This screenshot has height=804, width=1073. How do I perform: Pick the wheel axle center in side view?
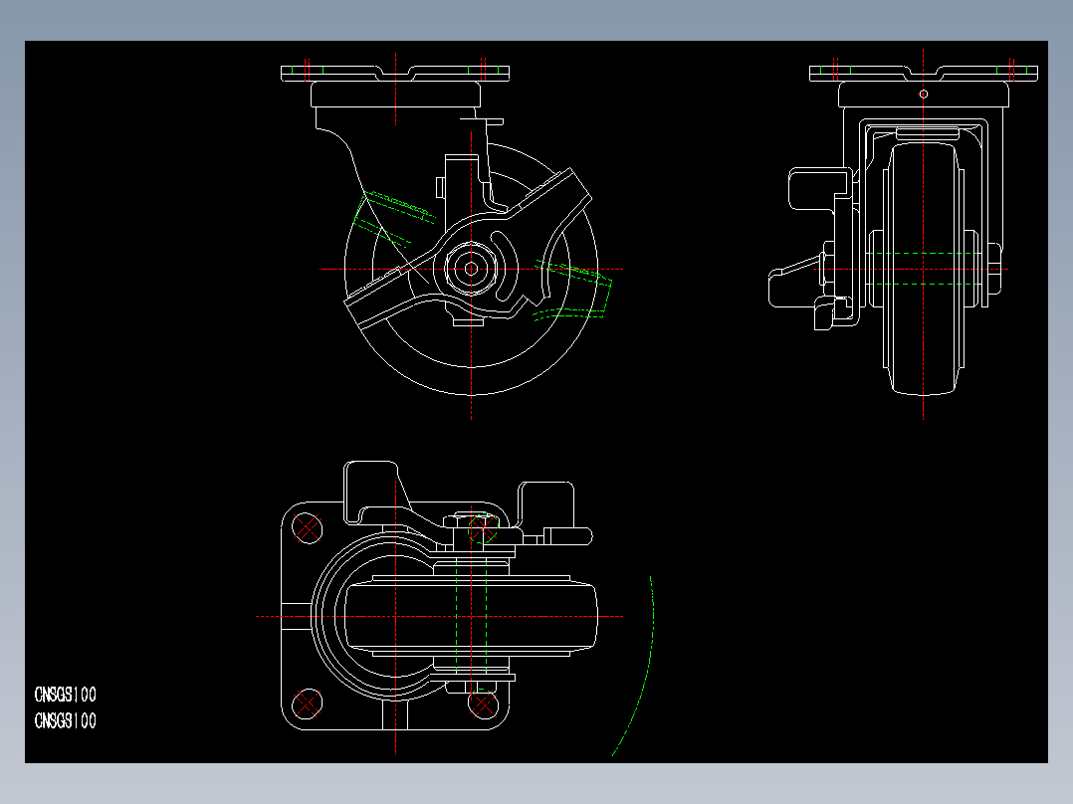(471, 269)
